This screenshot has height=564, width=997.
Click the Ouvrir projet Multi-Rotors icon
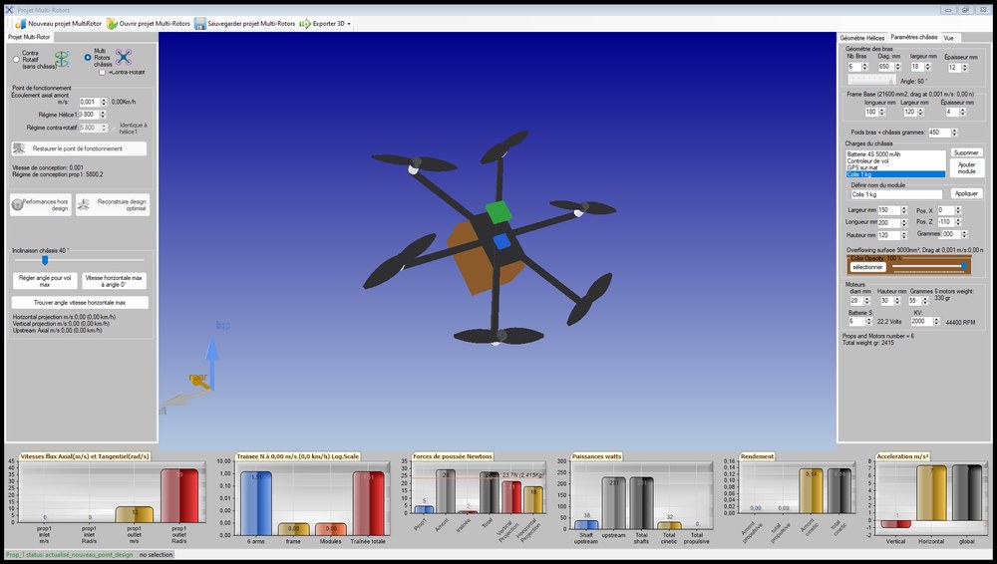tap(112, 24)
